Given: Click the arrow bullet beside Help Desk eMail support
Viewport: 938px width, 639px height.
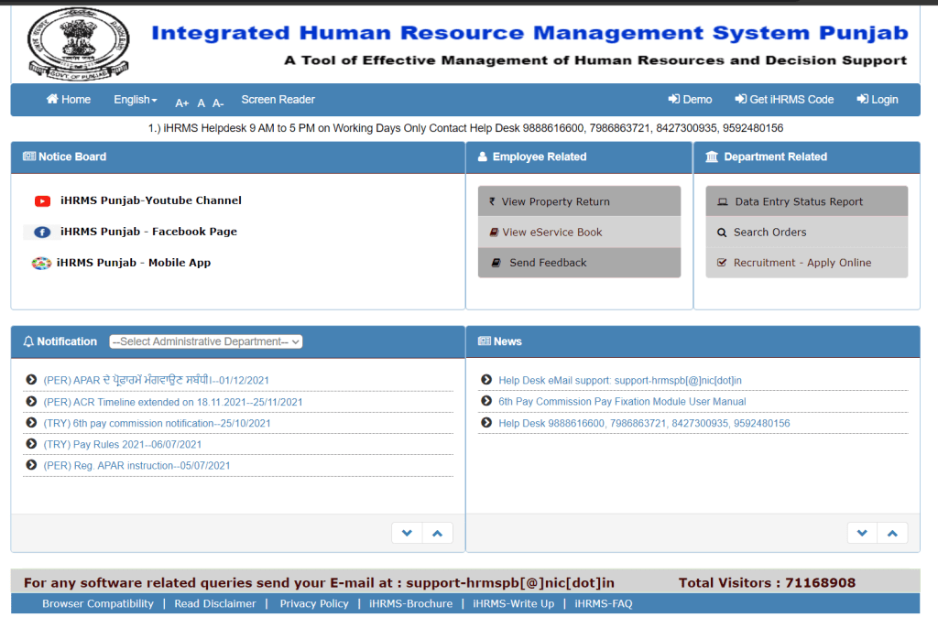Looking at the screenshot, I should (x=486, y=380).
